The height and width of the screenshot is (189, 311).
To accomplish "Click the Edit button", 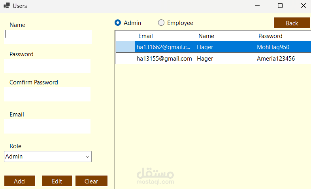I will pyautogui.click(x=57, y=181).
